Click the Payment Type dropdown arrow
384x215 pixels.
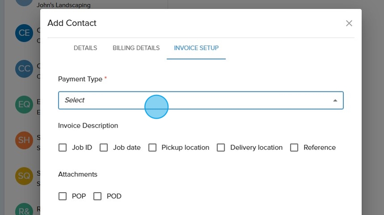tap(335, 100)
